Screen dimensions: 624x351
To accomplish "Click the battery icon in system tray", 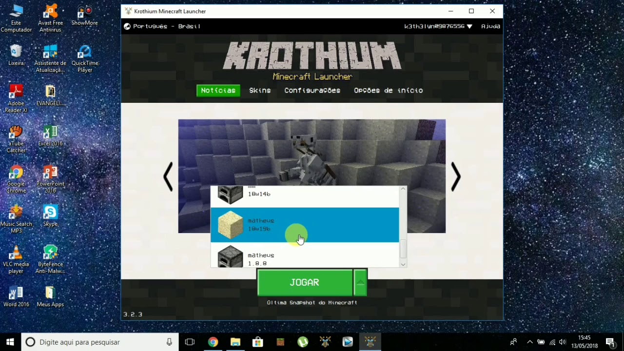I will tap(541, 342).
